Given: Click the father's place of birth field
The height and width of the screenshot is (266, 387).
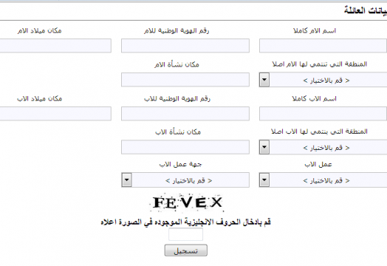Looking at the screenshot, I should pyautogui.click(x=55, y=114).
